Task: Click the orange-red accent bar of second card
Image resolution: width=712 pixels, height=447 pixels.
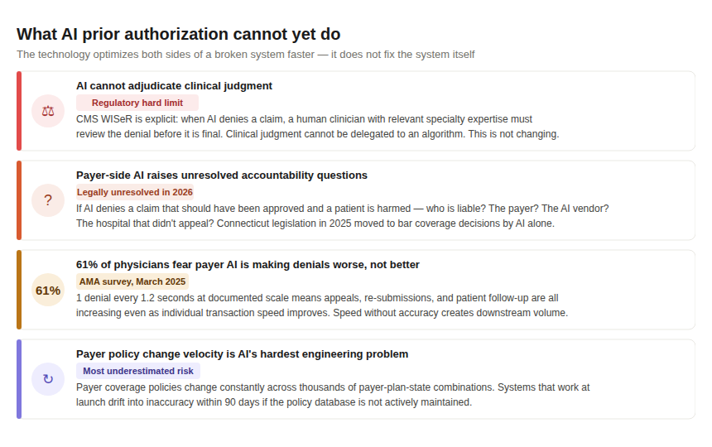Action: tap(19, 200)
